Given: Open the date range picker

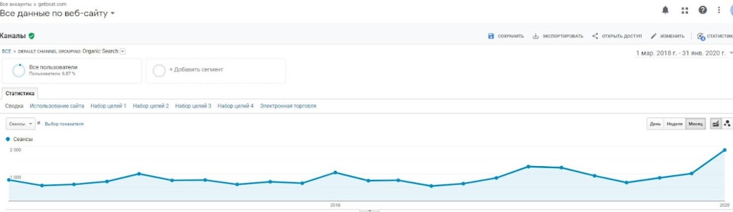Looking at the screenshot, I should pyautogui.click(x=684, y=53).
